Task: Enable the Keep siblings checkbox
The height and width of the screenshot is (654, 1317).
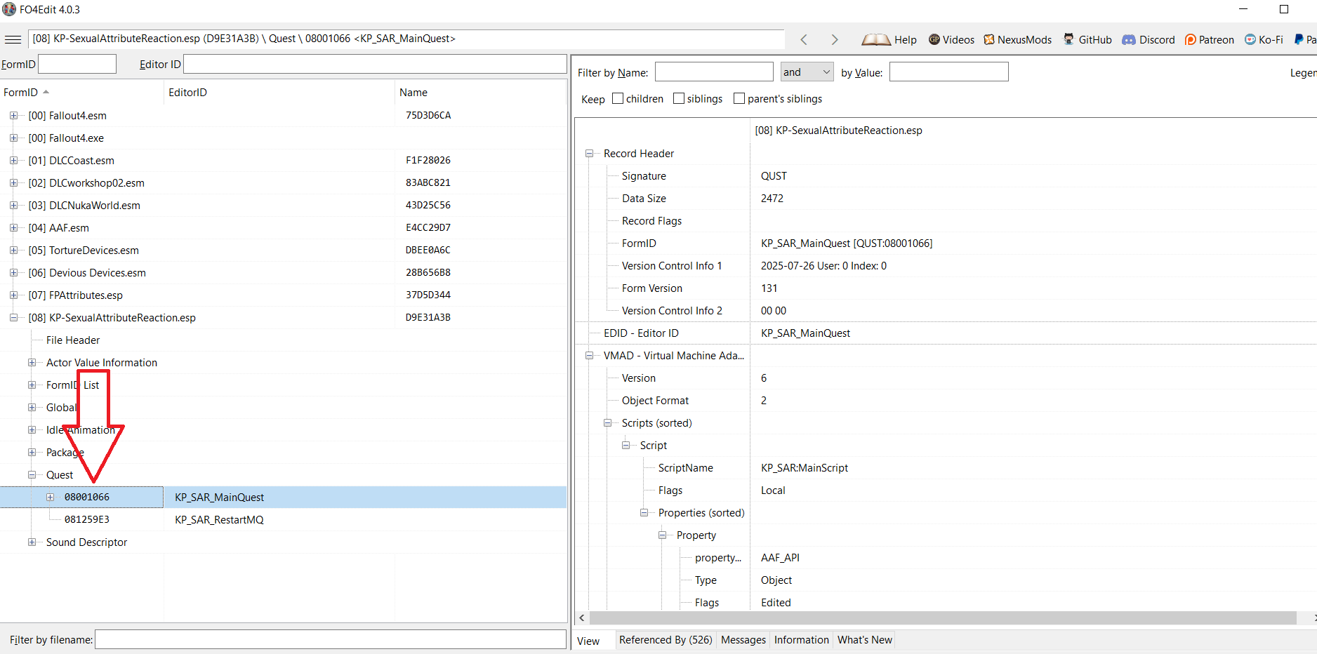Action: (679, 99)
